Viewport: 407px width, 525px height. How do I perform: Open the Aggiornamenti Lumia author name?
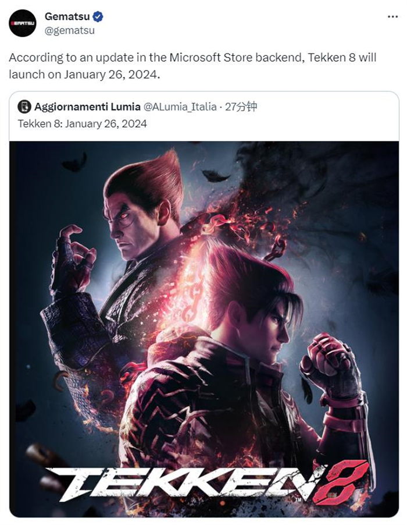(87, 107)
